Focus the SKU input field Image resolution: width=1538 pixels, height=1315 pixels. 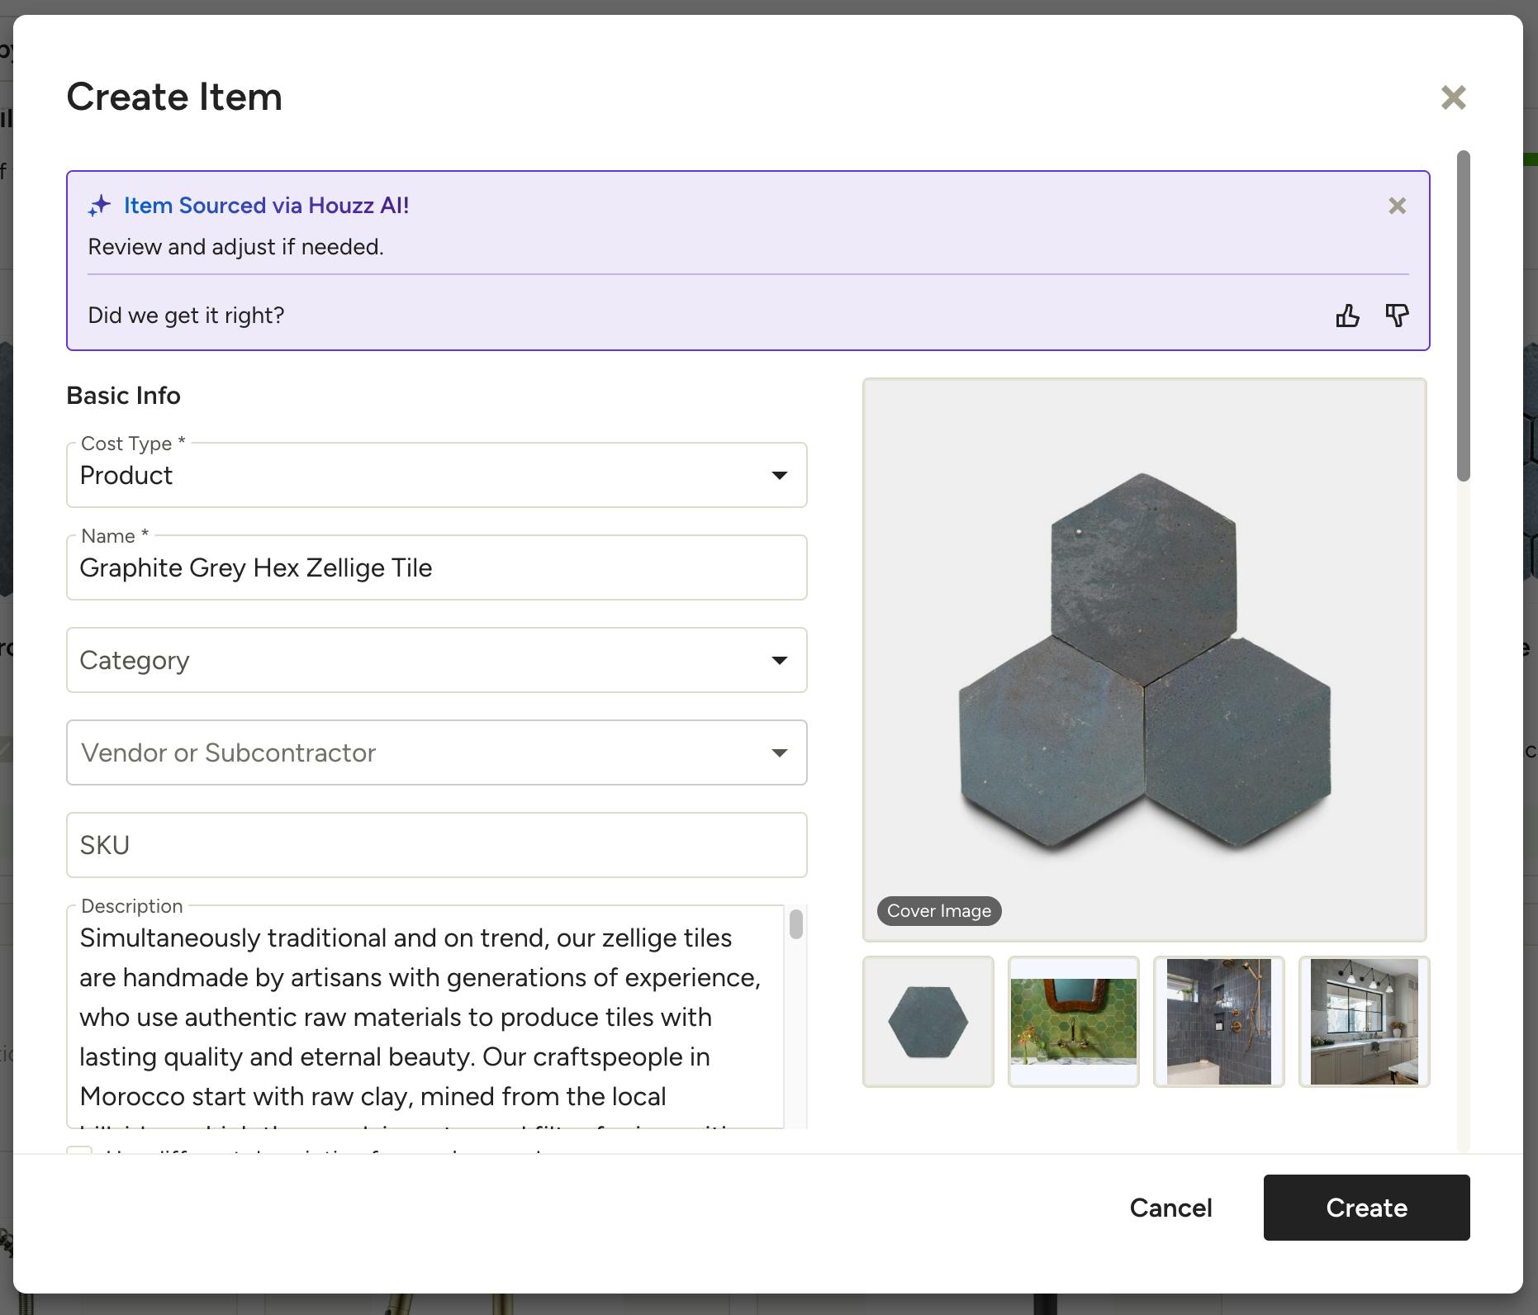pos(437,845)
